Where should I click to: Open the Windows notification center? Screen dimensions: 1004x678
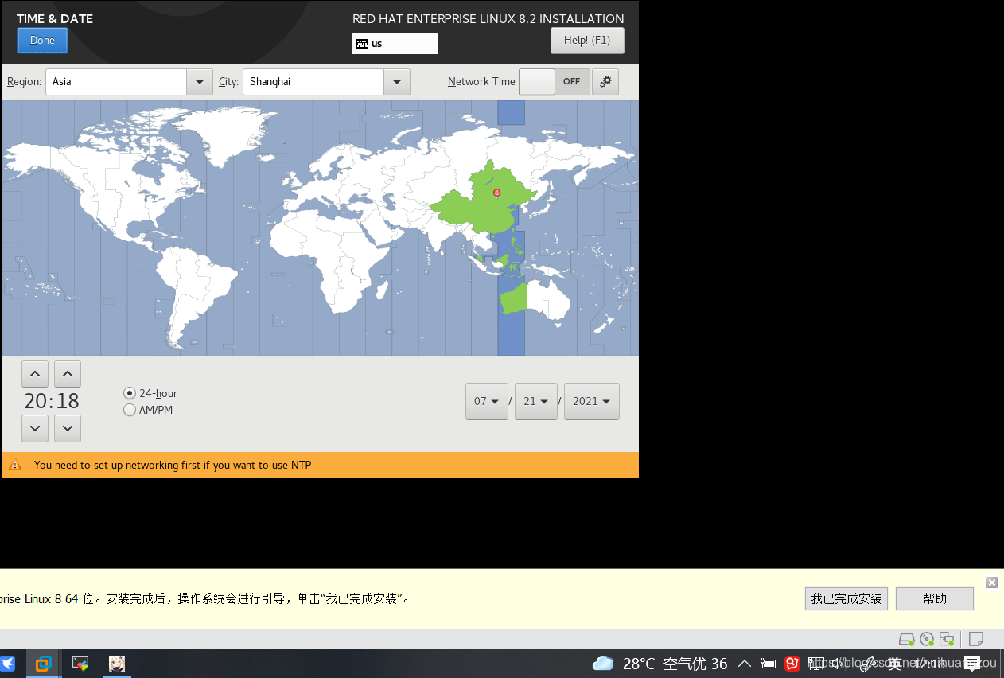click(x=971, y=663)
